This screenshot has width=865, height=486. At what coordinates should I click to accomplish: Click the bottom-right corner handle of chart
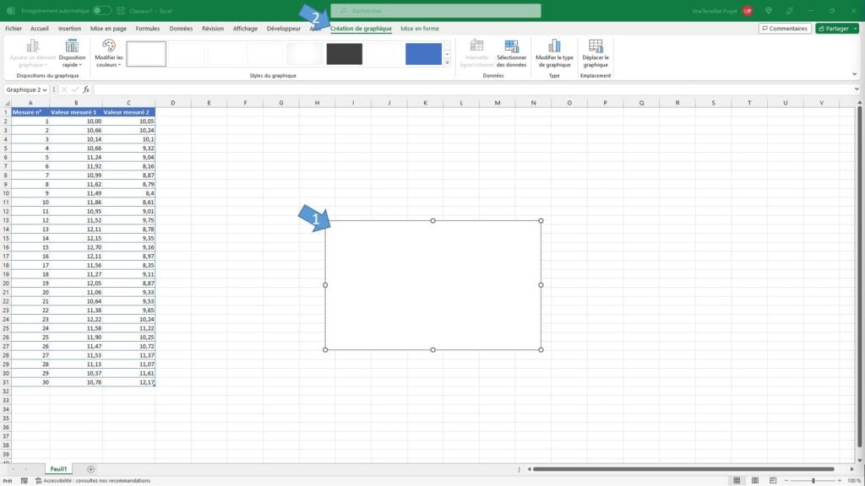point(541,350)
